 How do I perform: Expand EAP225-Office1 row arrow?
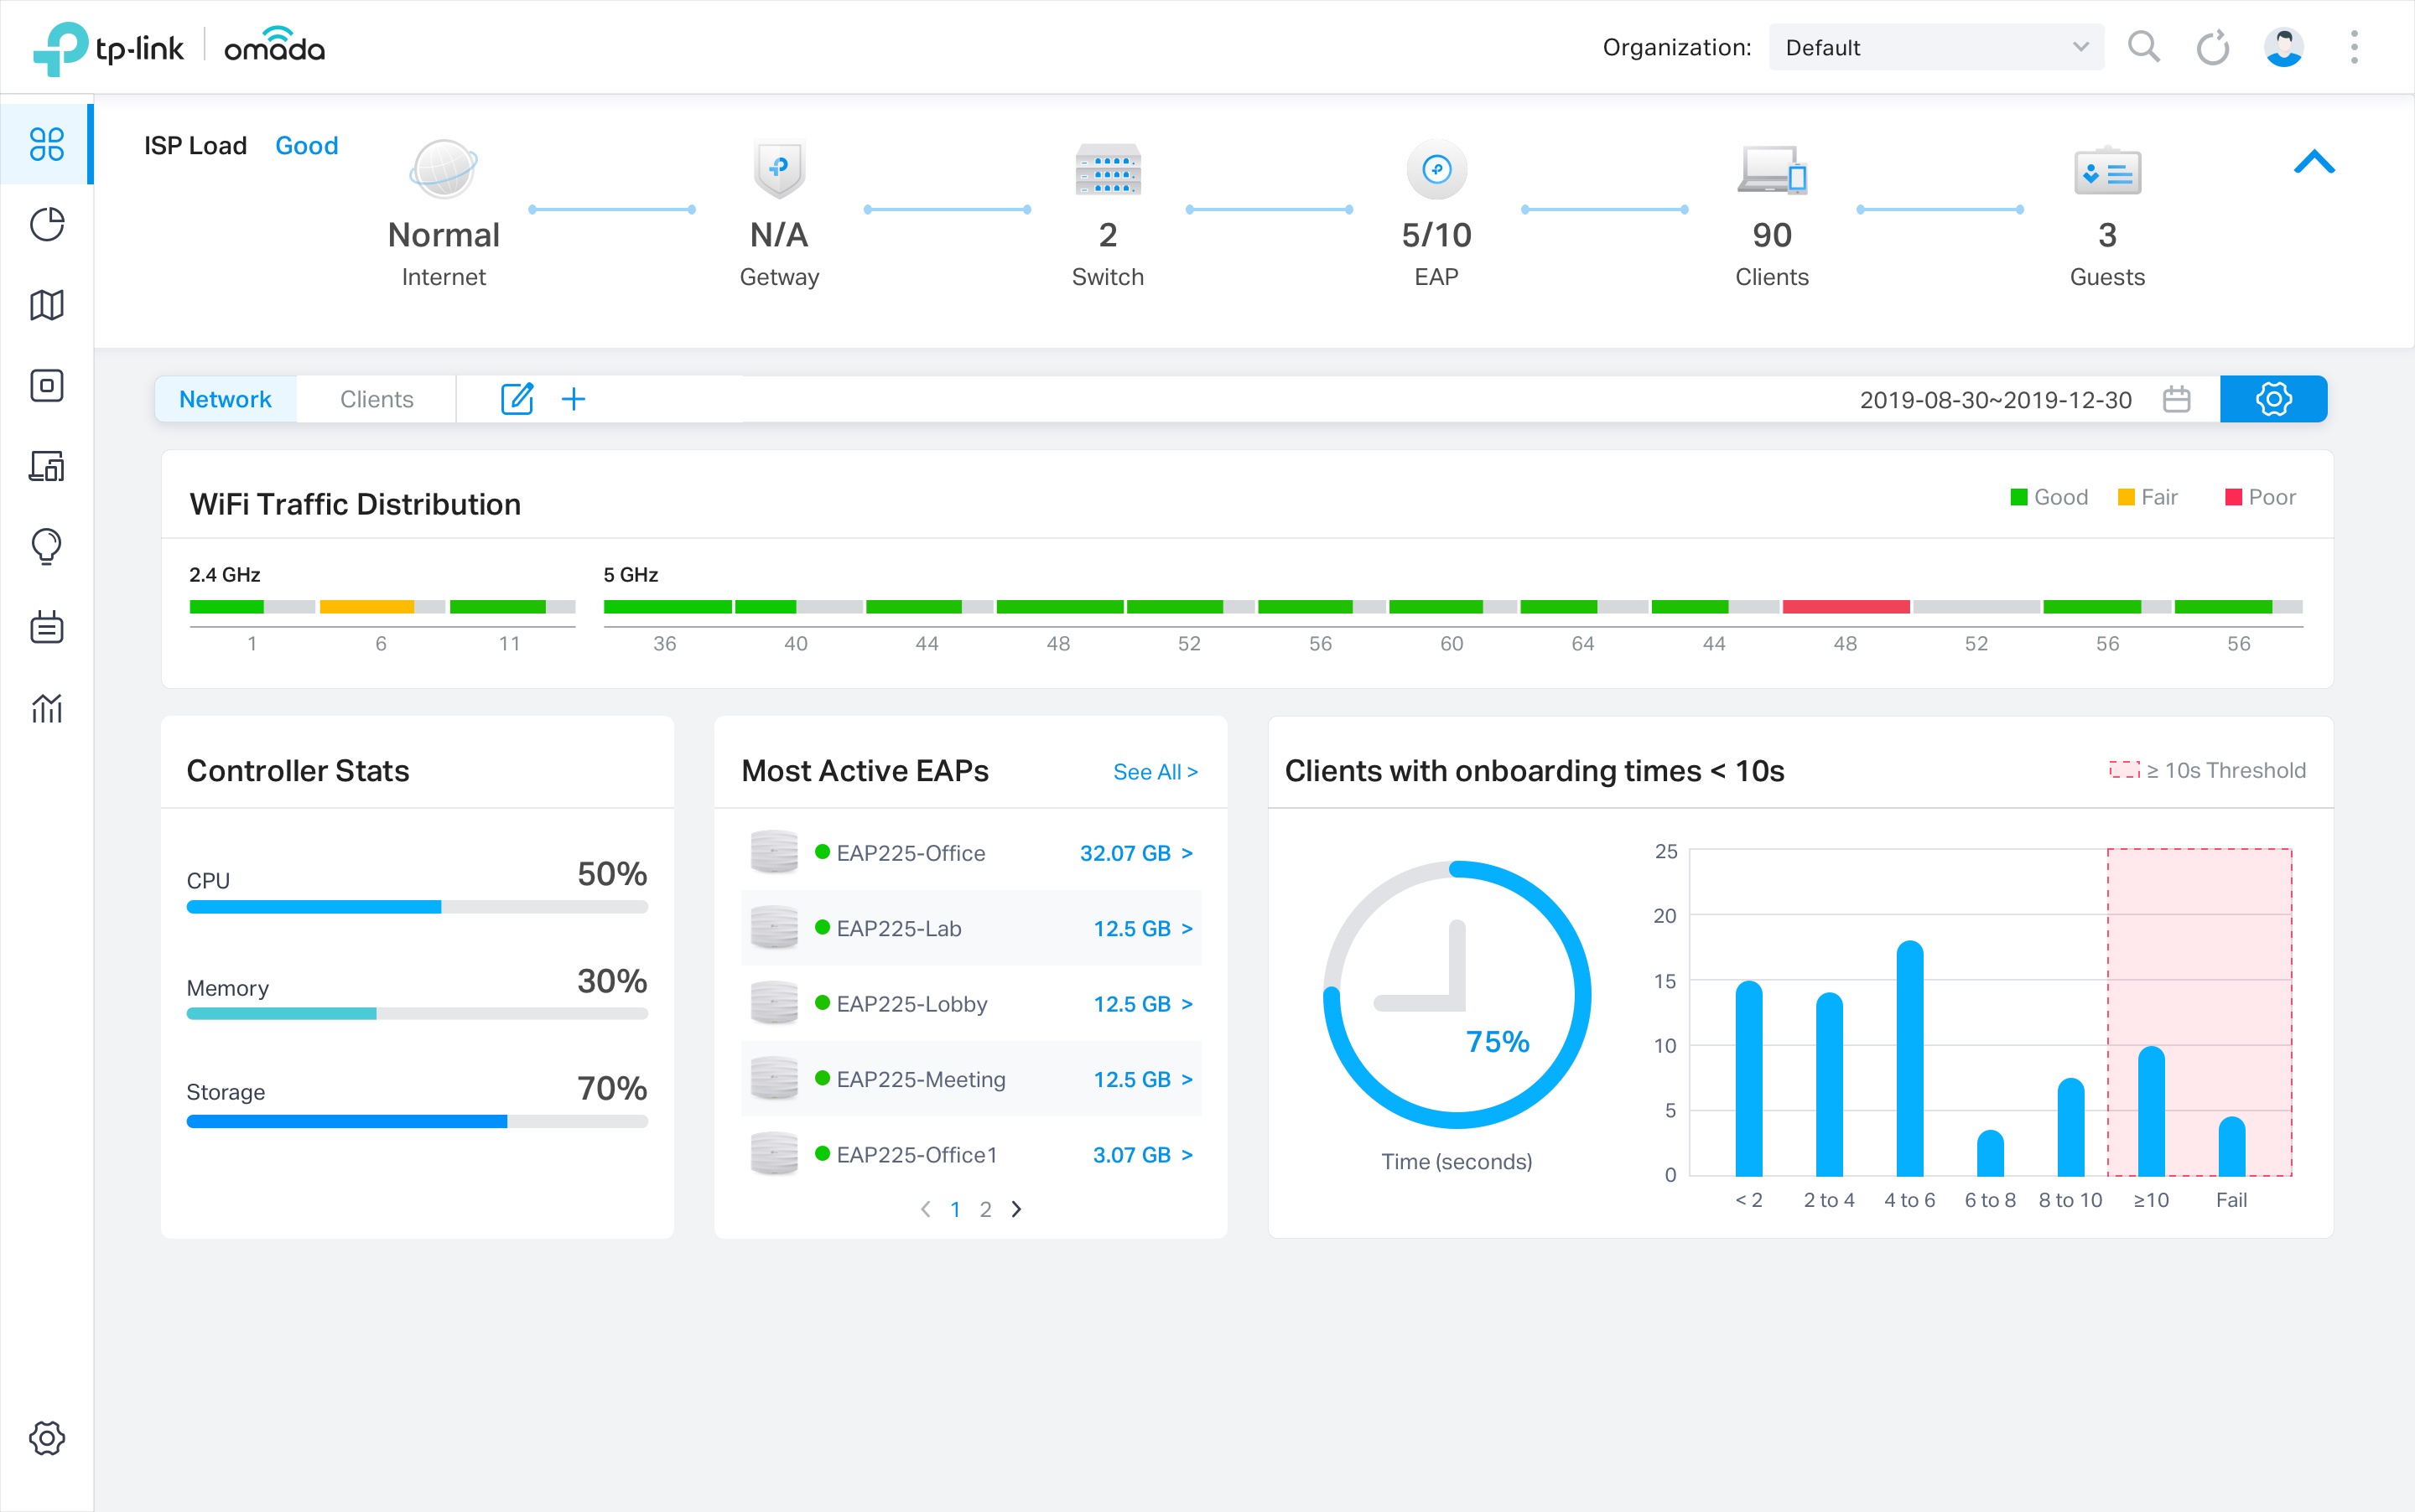tap(1187, 1155)
